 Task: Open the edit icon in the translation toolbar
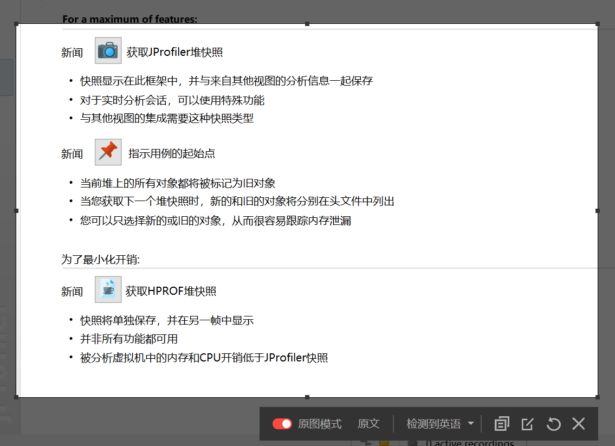point(527,424)
